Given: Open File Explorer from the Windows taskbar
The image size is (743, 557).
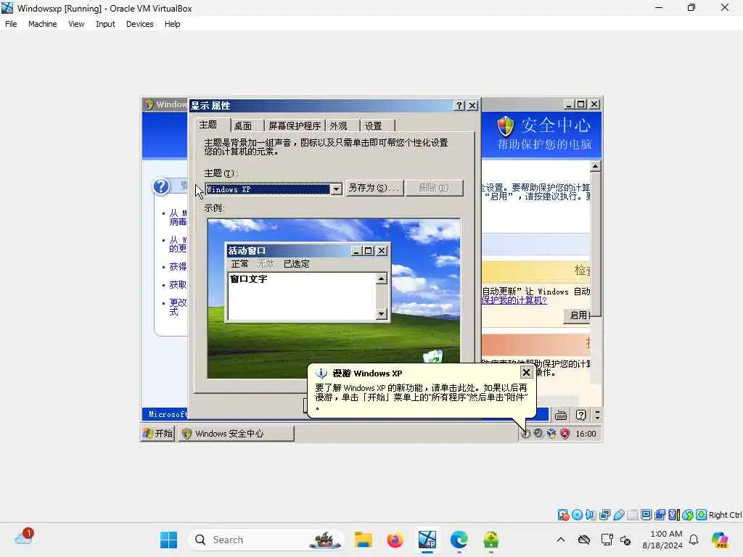Looking at the screenshot, I should [364, 540].
